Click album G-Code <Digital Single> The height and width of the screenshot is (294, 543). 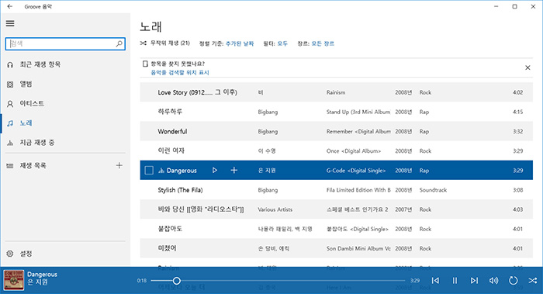355,171
